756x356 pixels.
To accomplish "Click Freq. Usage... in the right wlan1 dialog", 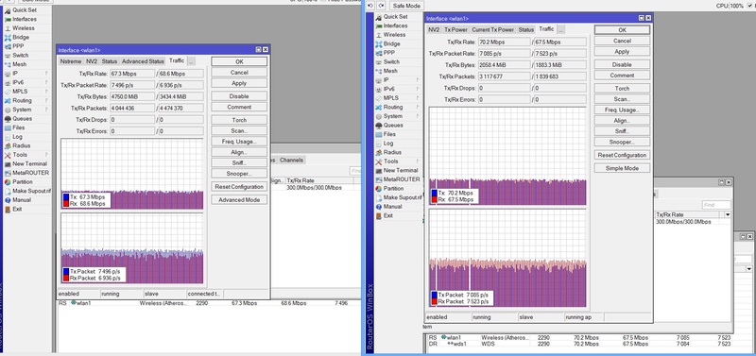I will 622,110.
